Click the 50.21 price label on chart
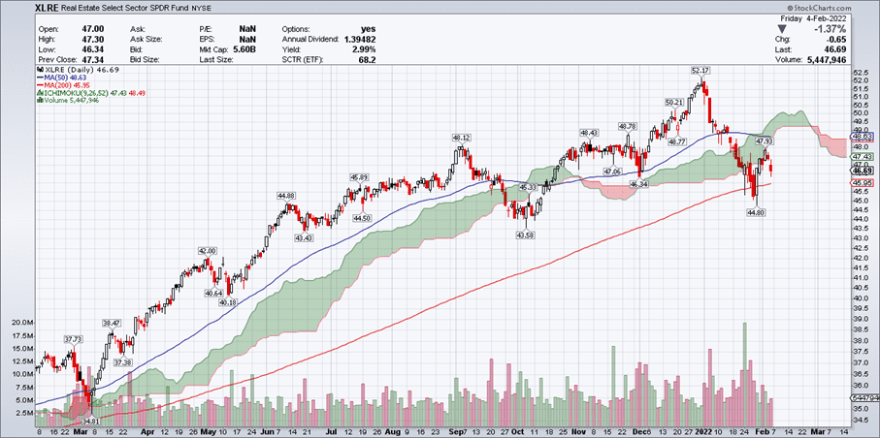The image size is (880, 438). [x=672, y=103]
